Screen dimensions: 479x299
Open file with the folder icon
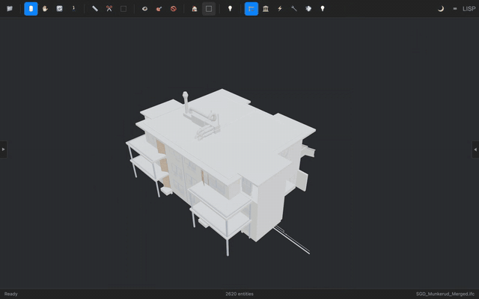[x=10, y=8]
